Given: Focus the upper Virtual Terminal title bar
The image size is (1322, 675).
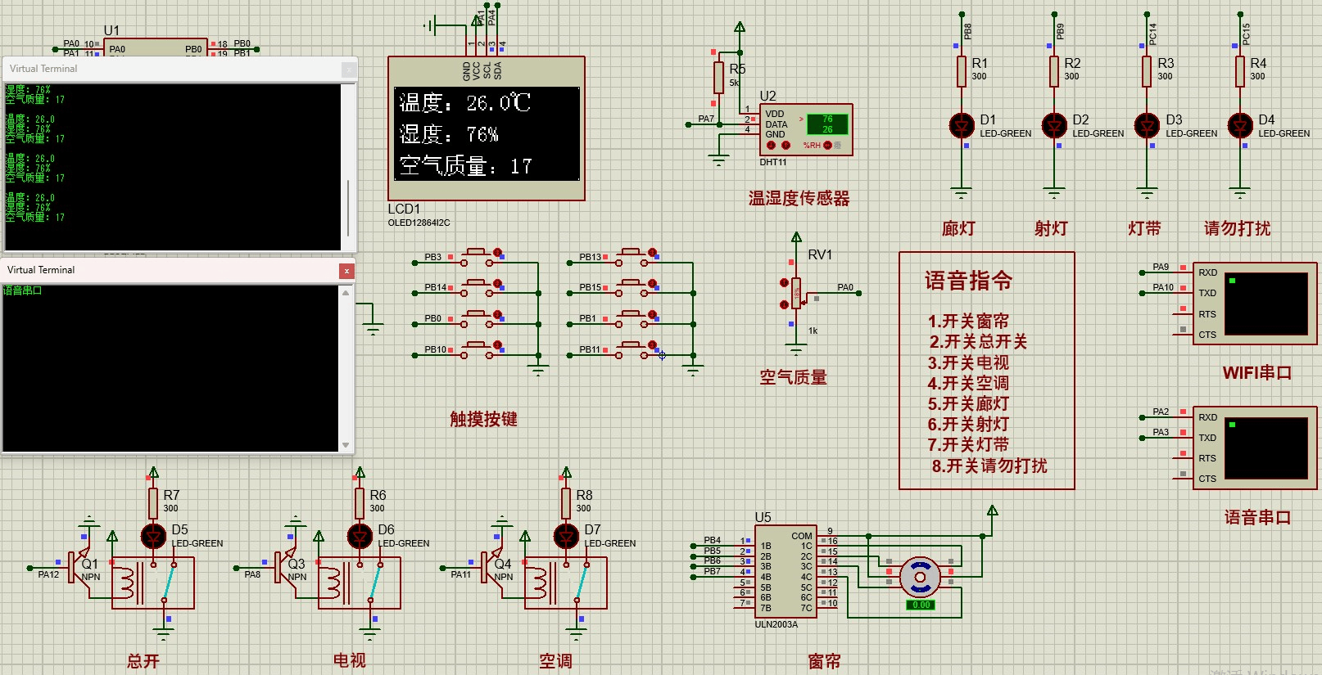Looking at the screenshot, I should point(164,69).
